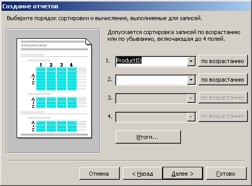Open the Итоги... summary options
Image resolution: width=252 pixels, height=186 pixels.
pos(148,137)
